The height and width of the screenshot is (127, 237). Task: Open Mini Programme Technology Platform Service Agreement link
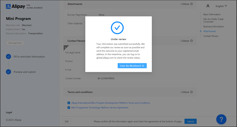tap(100, 108)
